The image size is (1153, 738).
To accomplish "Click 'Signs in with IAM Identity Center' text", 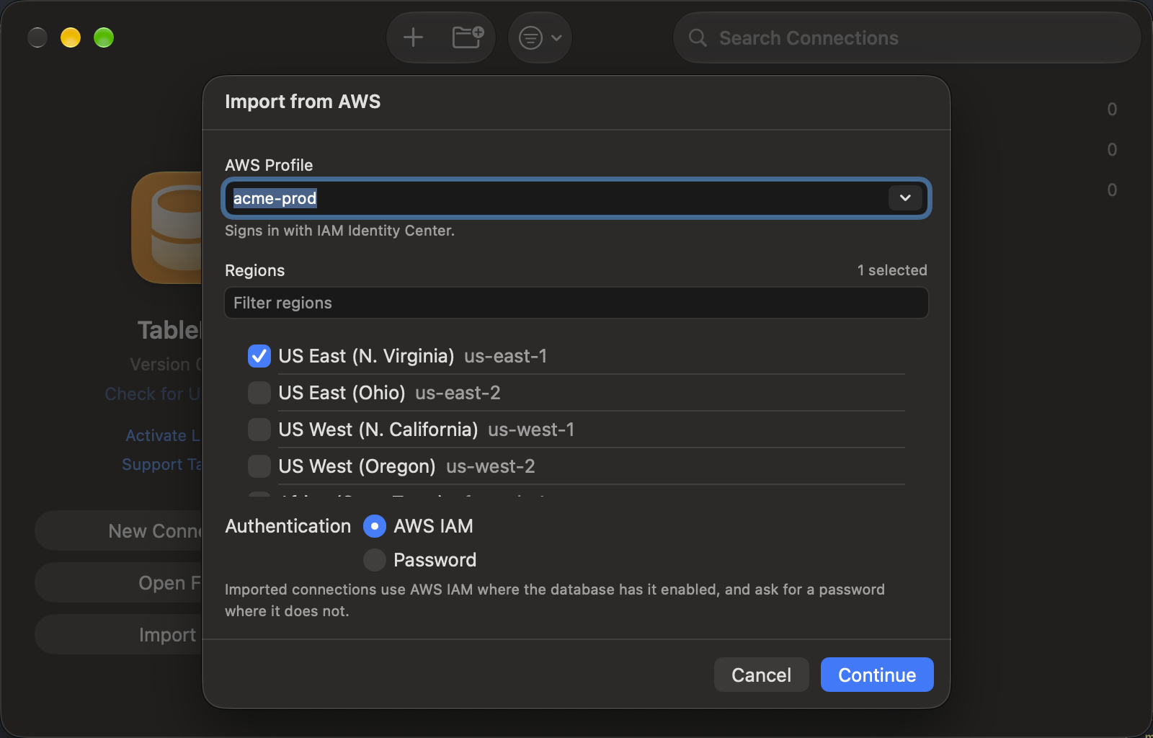I will click(339, 231).
